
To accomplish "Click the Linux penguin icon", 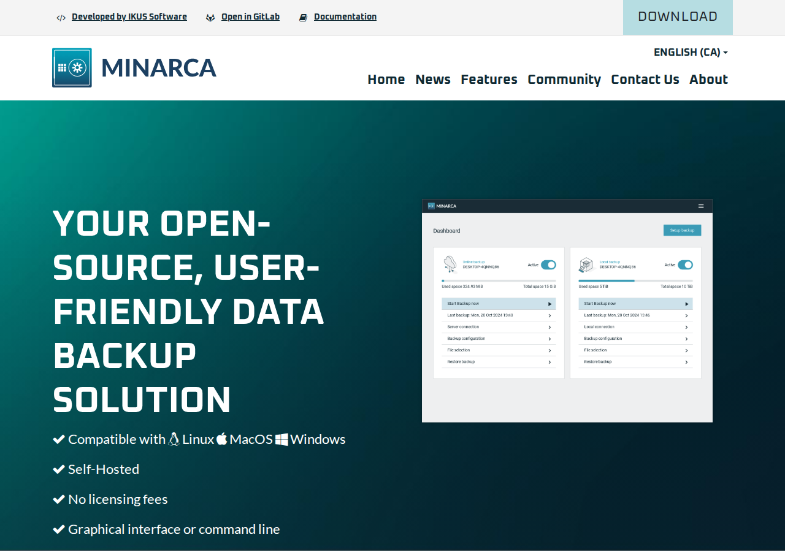I will [174, 439].
